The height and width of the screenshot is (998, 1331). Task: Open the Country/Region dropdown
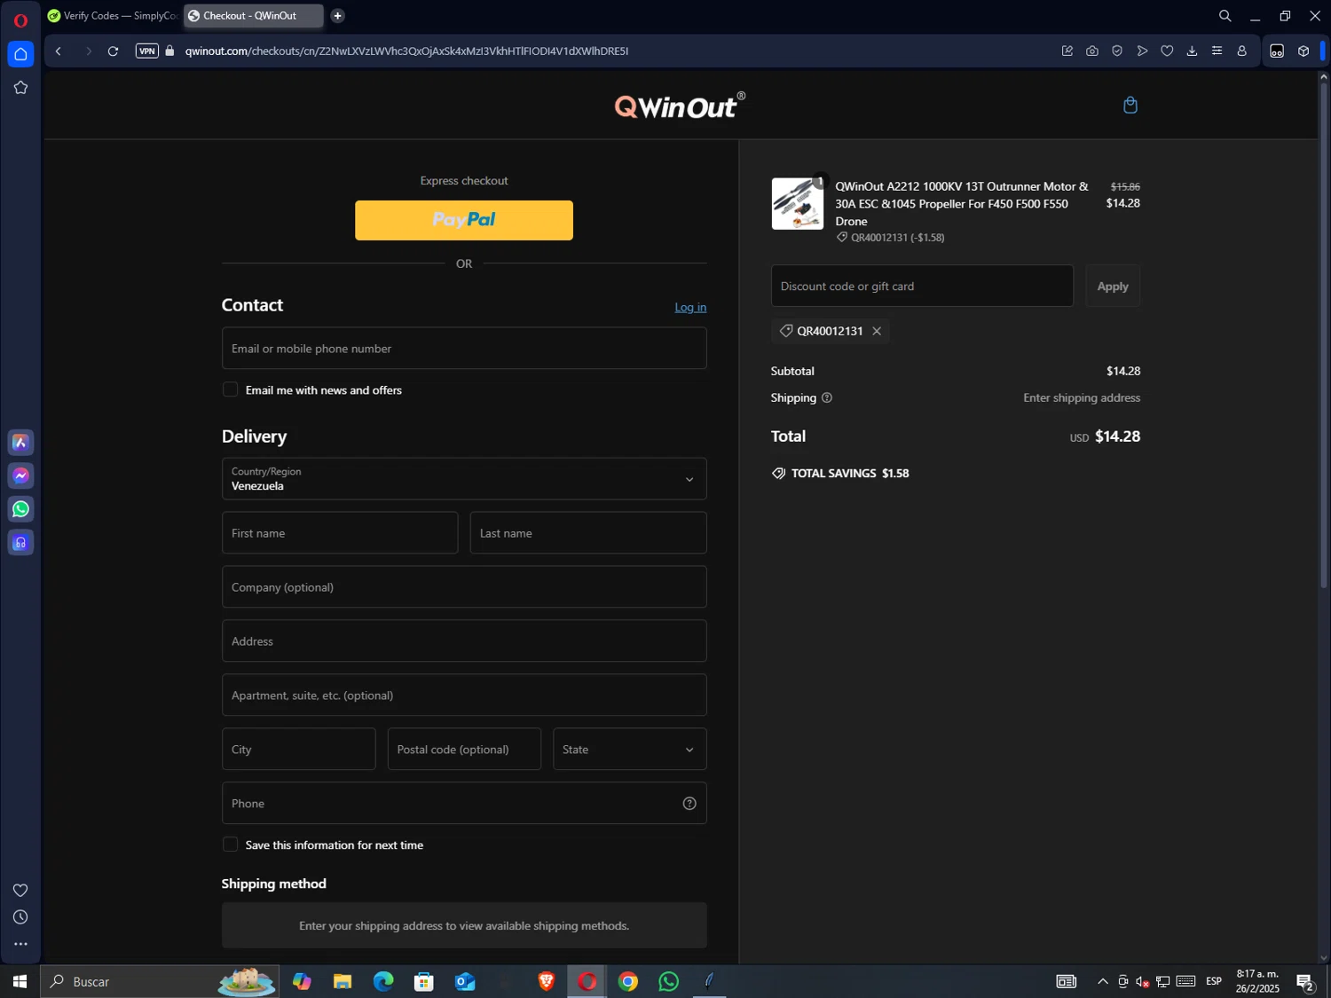click(464, 479)
